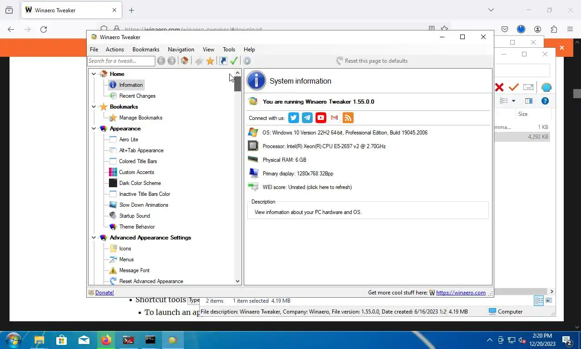
Task: Click the Firefox extensions puzzle icon
Action: (x=554, y=29)
